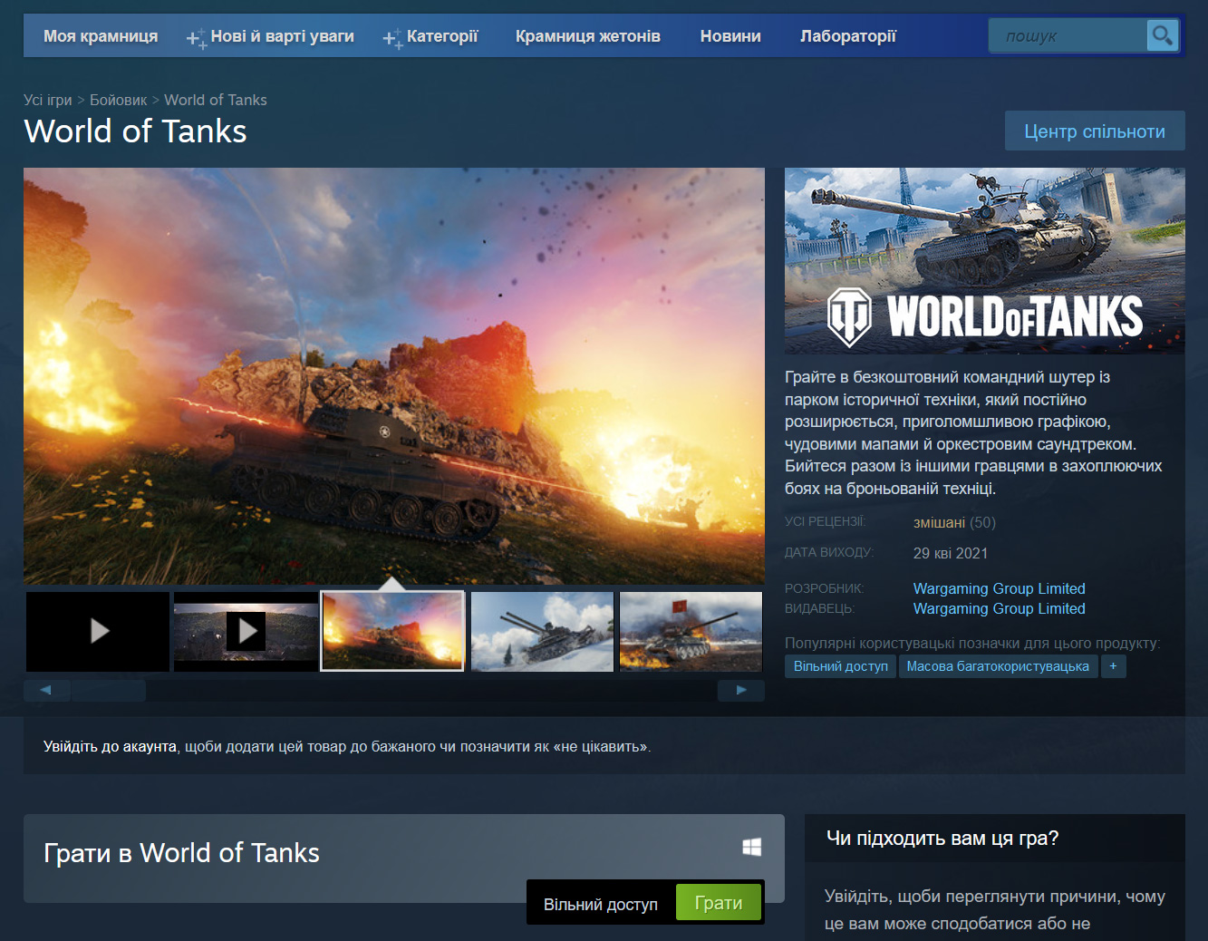Click the Windows platform icon

point(751,847)
